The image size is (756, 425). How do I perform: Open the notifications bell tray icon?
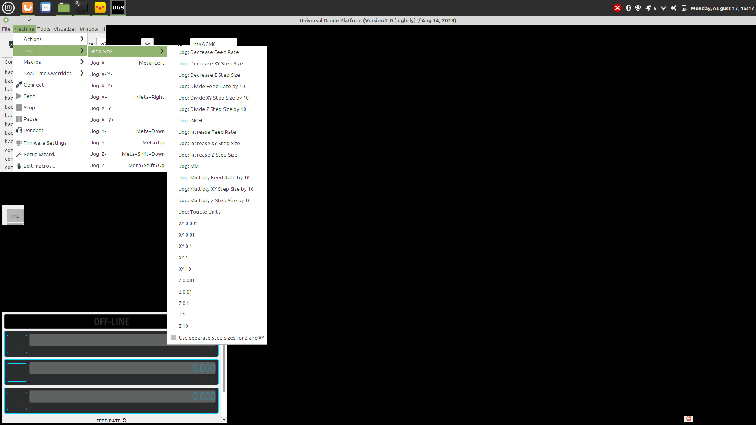(x=648, y=8)
